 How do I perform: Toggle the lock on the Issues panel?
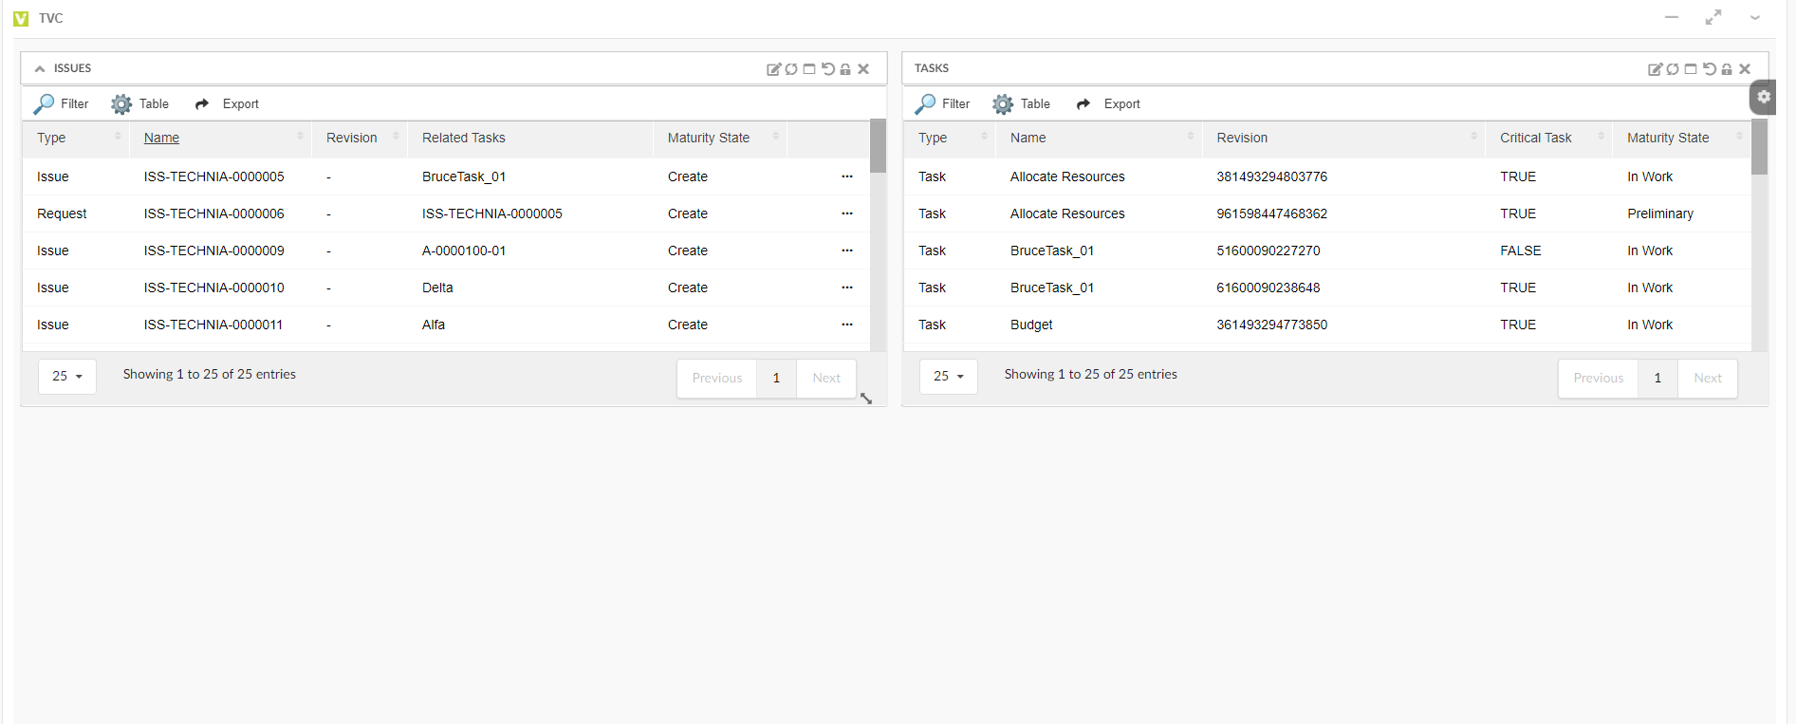[x=845, y=69]
